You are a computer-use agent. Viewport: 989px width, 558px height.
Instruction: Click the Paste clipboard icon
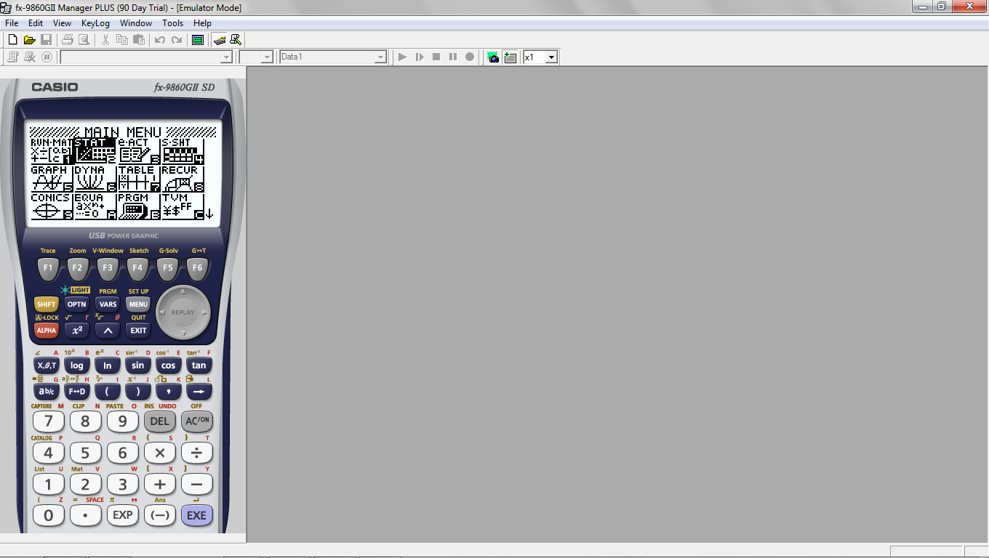coord(138,40)
